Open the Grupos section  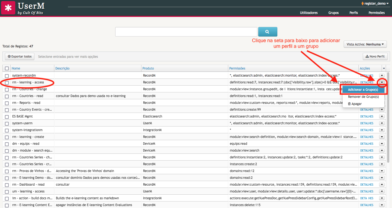click(334, 13)
